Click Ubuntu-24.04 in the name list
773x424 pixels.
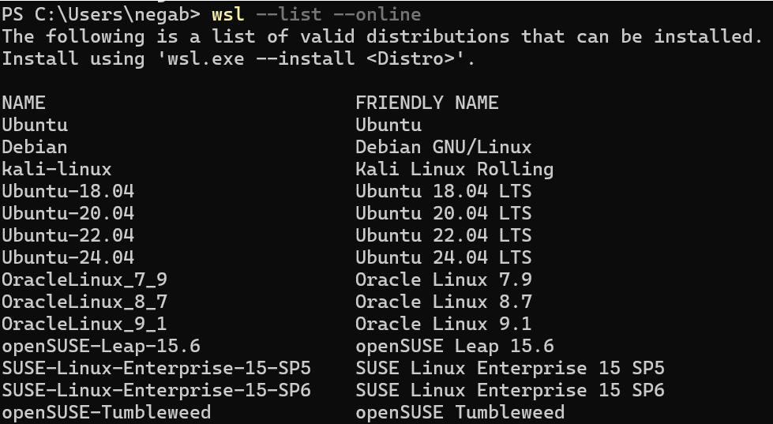click(68, 257)
